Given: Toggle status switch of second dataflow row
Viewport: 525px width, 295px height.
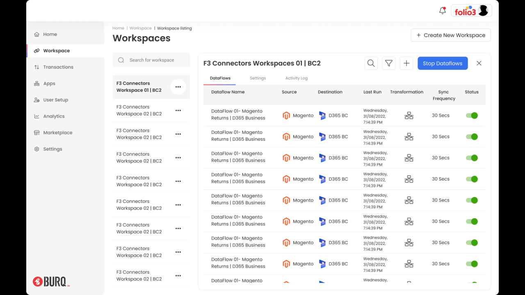Looking at the screenshot, I should (472, 137).
